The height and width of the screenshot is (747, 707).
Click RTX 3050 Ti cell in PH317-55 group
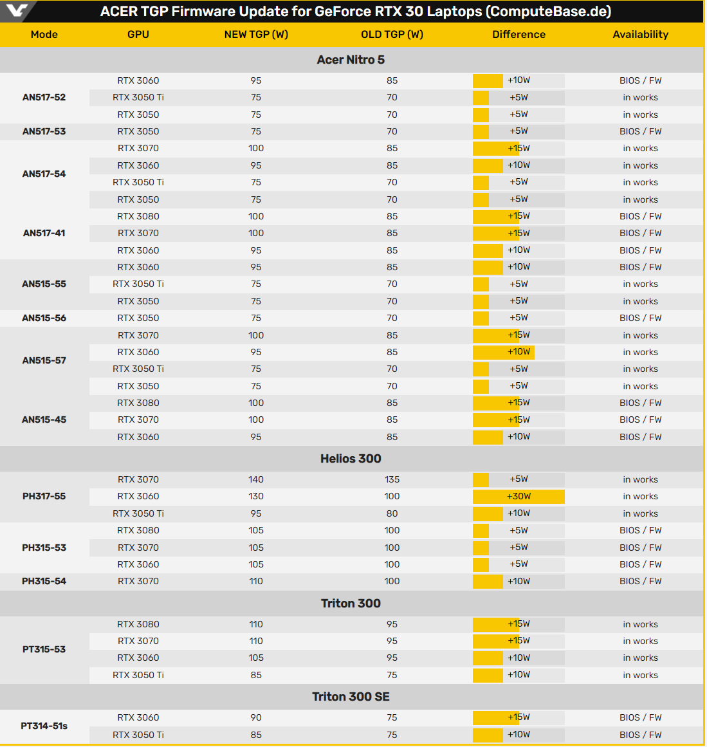[x=138, y=513]
